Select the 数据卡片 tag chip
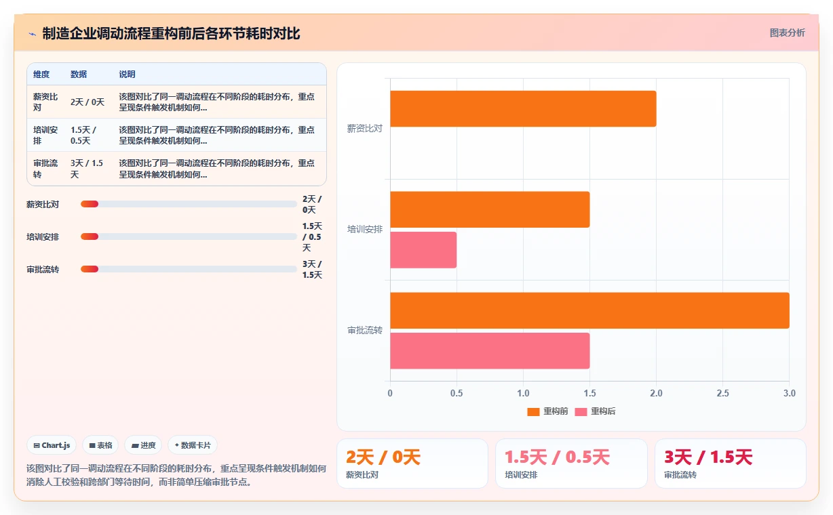The height and width of the screenshot is (515, 833). 193,445
